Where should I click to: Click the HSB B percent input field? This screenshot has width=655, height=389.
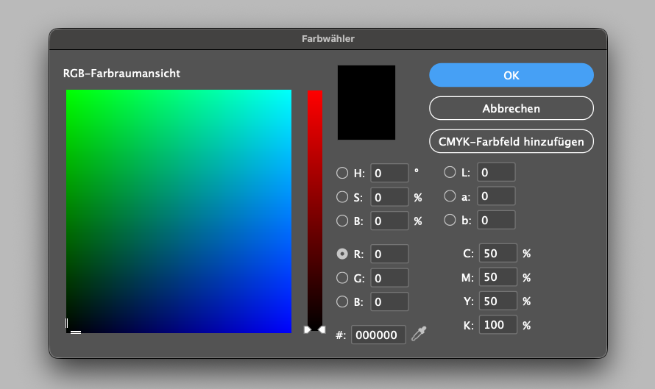click(389, 221)
